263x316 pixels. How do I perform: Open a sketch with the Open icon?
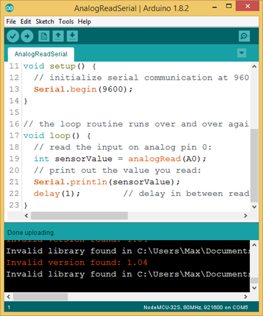58,36
